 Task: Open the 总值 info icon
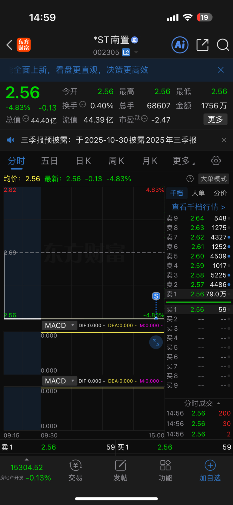26,119
